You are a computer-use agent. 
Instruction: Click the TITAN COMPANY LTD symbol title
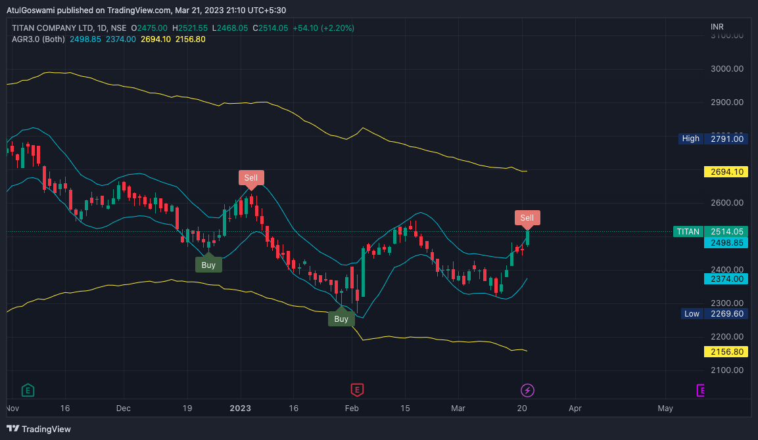click(69, 28)
